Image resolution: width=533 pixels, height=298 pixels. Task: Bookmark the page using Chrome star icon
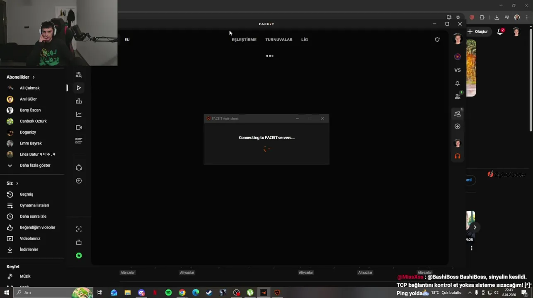coord(458,17)
